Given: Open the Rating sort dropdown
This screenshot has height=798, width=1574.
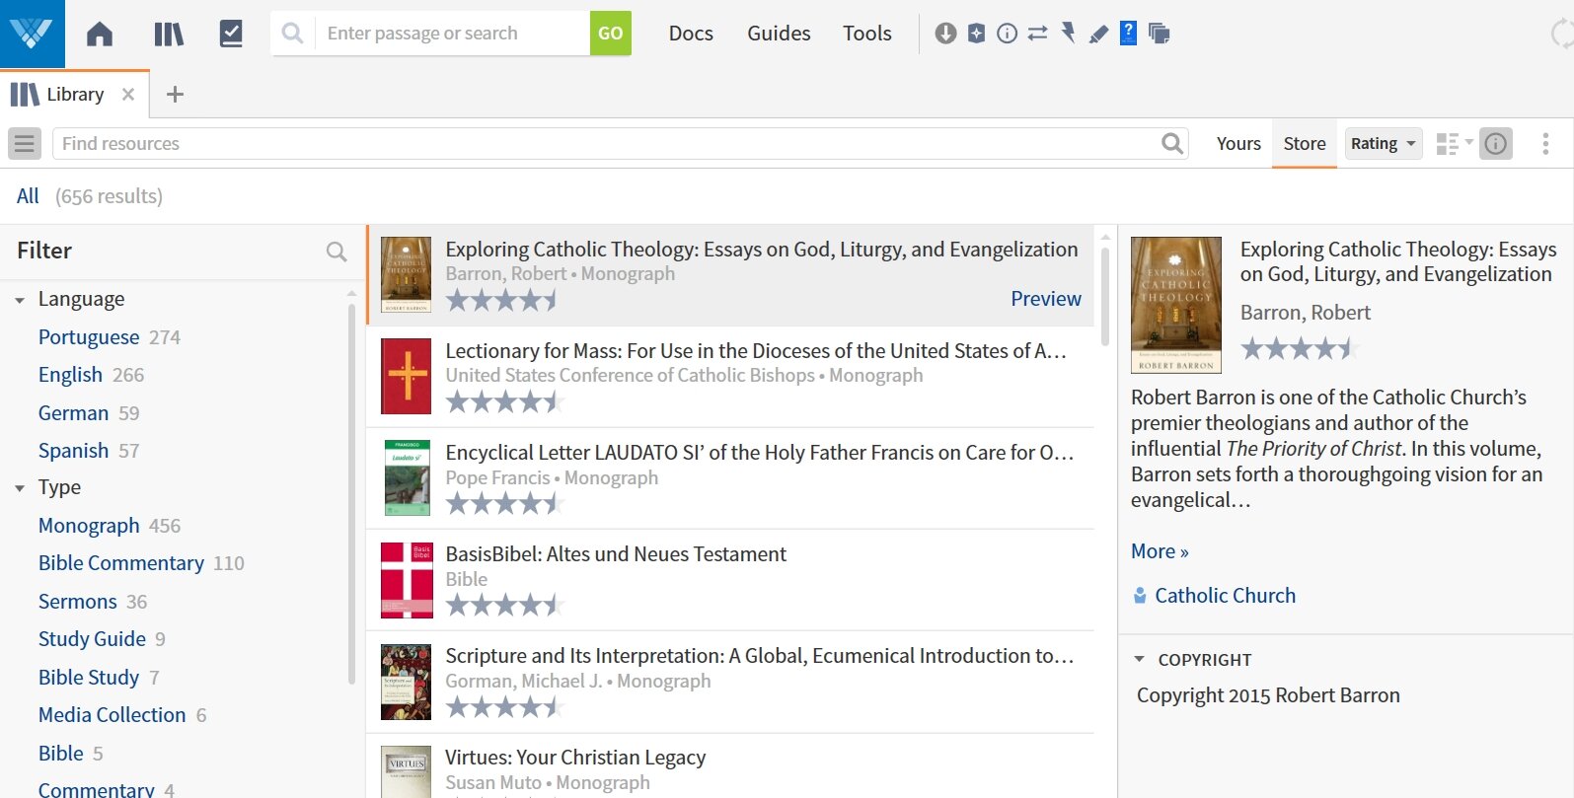Looking at the screenshot, I should click(1384, 144).
